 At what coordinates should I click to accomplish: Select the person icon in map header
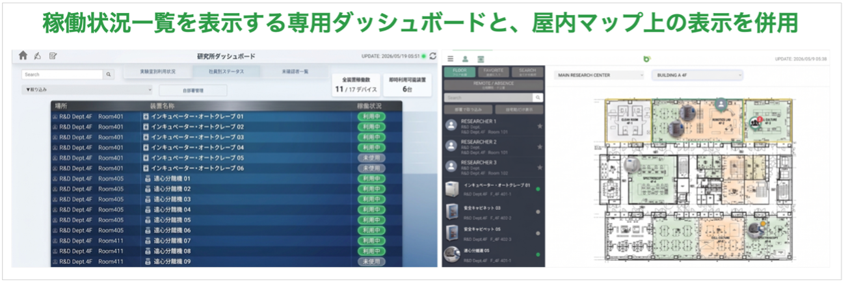click(466, 58)
